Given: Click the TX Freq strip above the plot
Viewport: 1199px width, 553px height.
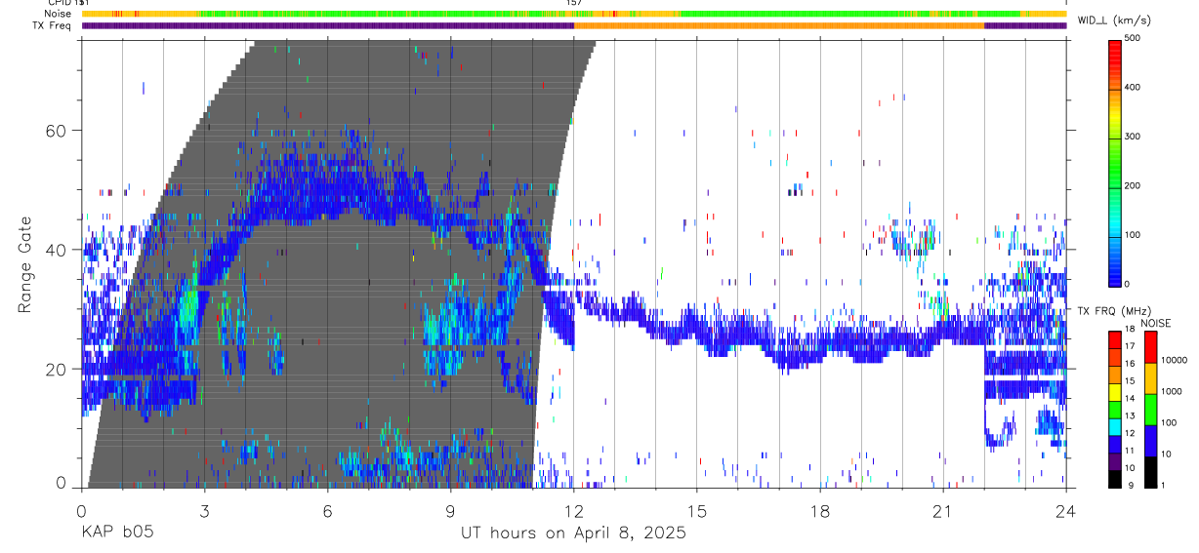Looking at the screenshot, I should (574, 25).
